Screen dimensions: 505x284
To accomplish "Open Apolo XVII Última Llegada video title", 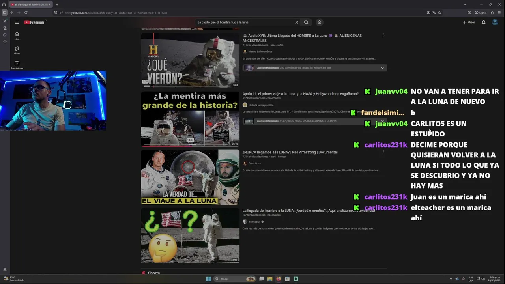I will pos(302,38).
